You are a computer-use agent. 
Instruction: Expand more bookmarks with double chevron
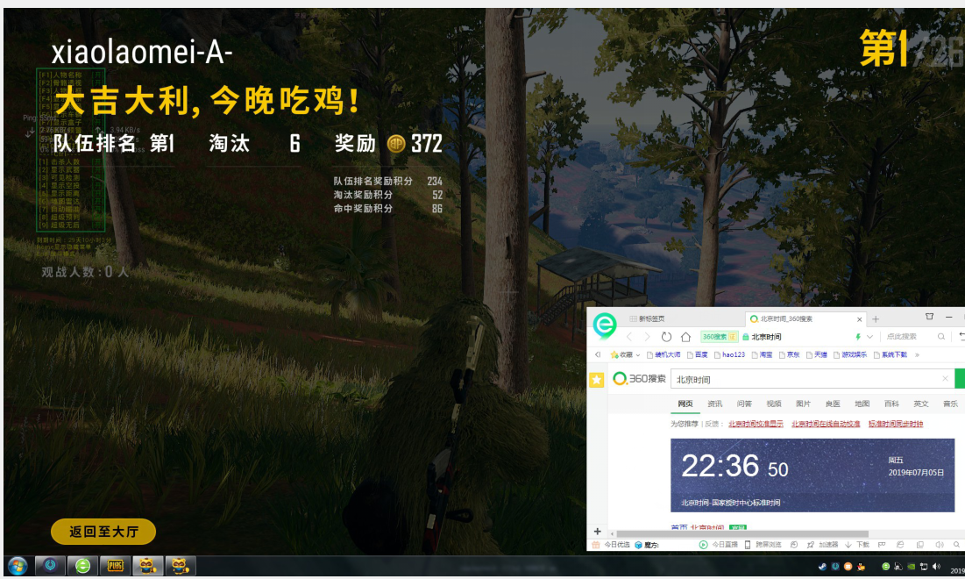click(917, 354)
